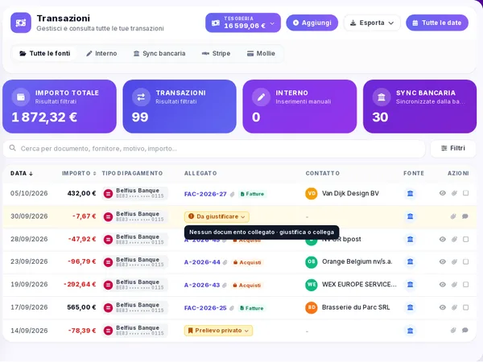View the 28/09/2026 transaction via eye icon
Screen dimensions: 483x362
tap(442, 239)
